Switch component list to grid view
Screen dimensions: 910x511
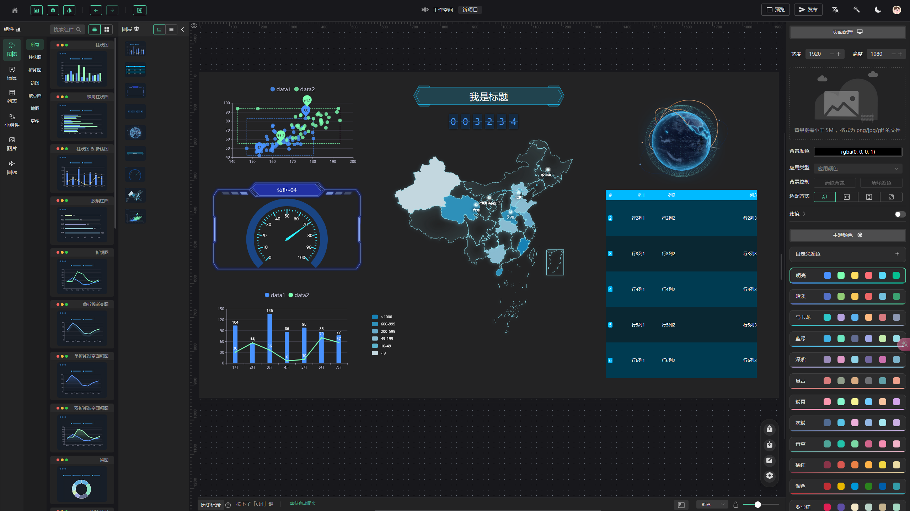(107, 29)
